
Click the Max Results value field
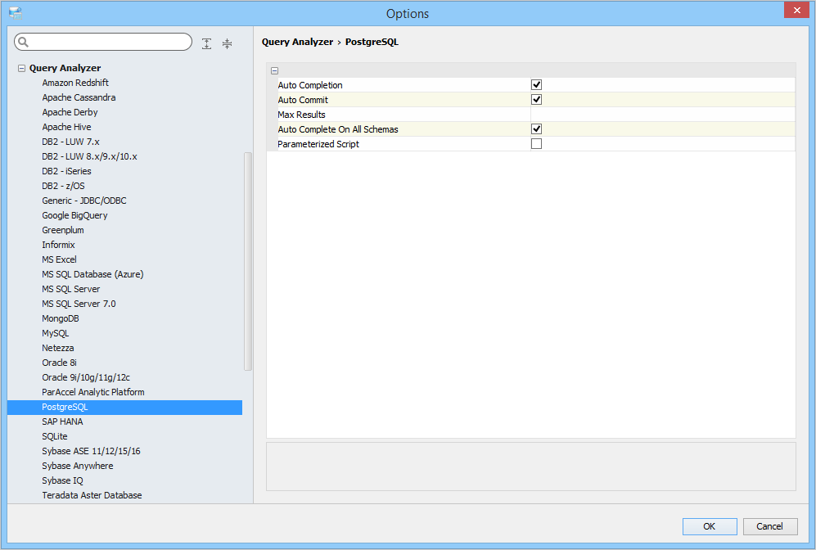pos(662,115)
